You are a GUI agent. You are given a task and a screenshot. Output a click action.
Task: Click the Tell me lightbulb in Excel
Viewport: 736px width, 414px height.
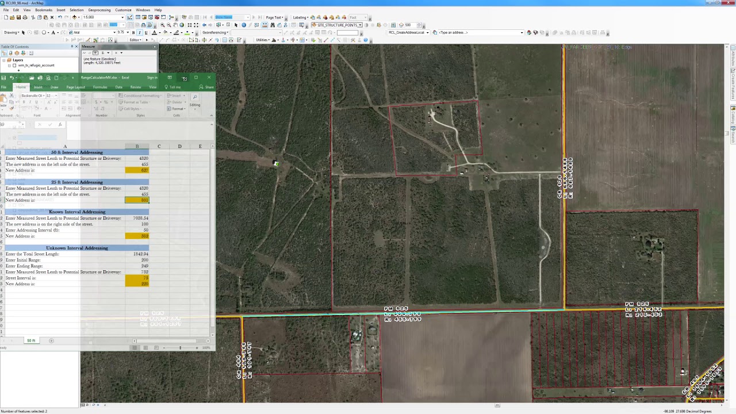(x=166, y=87)
